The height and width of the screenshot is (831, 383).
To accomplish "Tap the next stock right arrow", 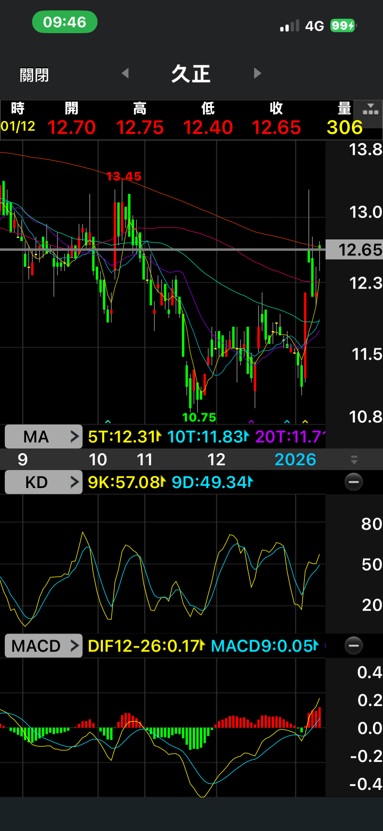I will [257, 73].
